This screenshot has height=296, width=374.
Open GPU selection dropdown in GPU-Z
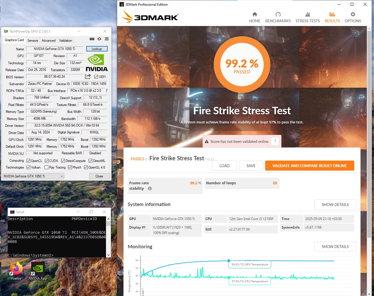[x=33, y=176]
